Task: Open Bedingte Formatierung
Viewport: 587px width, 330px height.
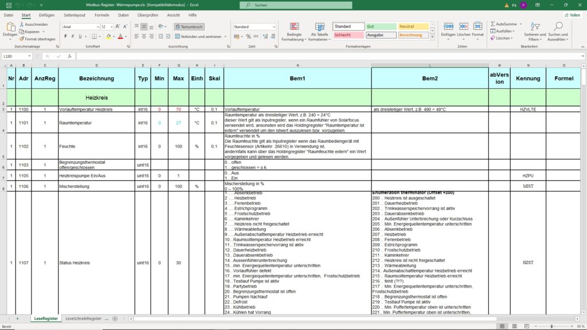Action: (x=294, y=31)
